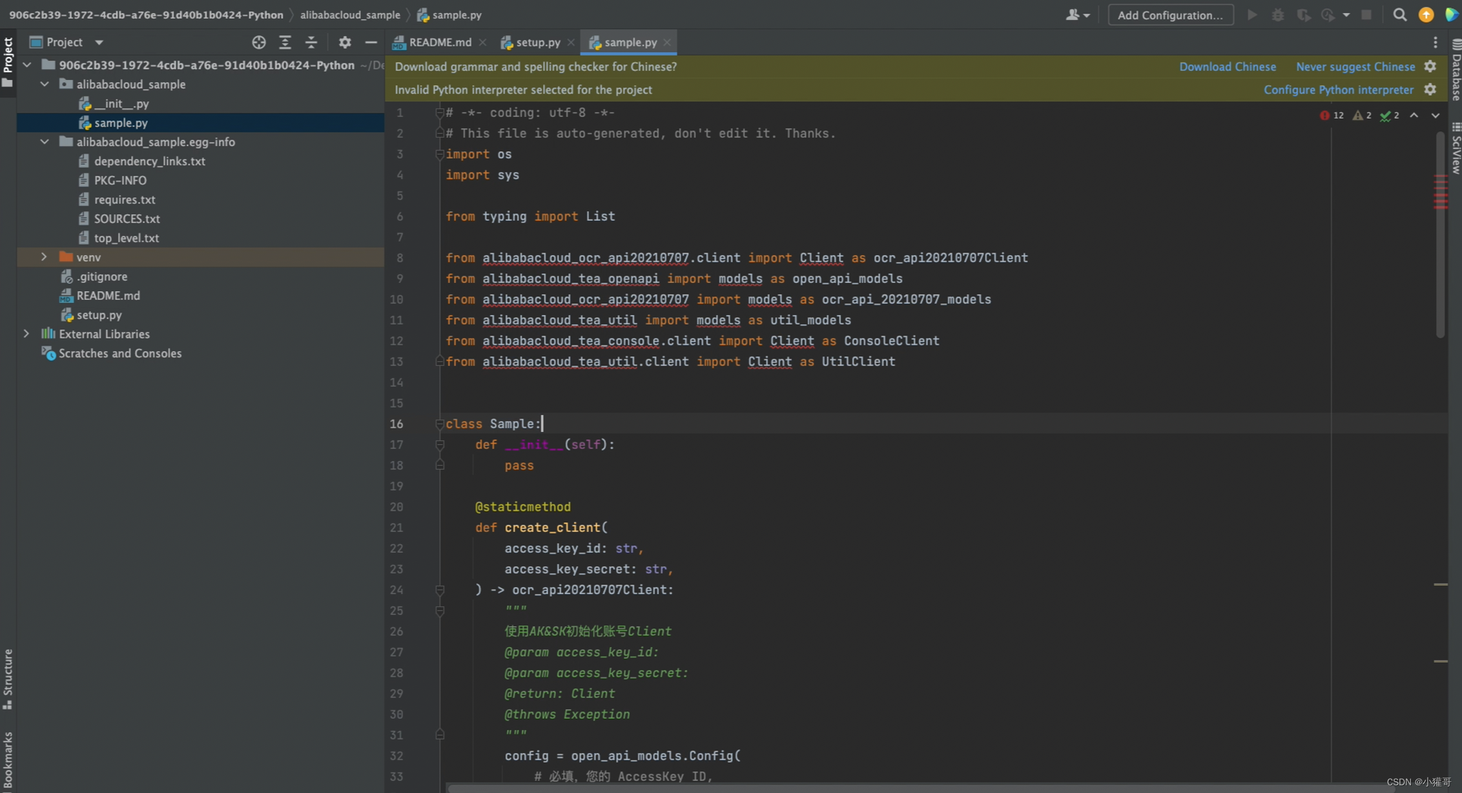Select top_level.txt file
The width and height of the screenshot is (1462, 793).
[127, 238]
